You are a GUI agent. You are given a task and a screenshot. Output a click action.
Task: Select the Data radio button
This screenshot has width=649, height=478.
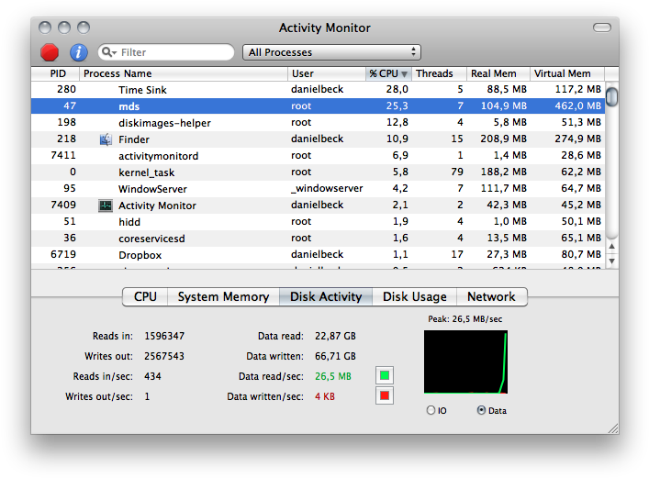coord(481,410)
